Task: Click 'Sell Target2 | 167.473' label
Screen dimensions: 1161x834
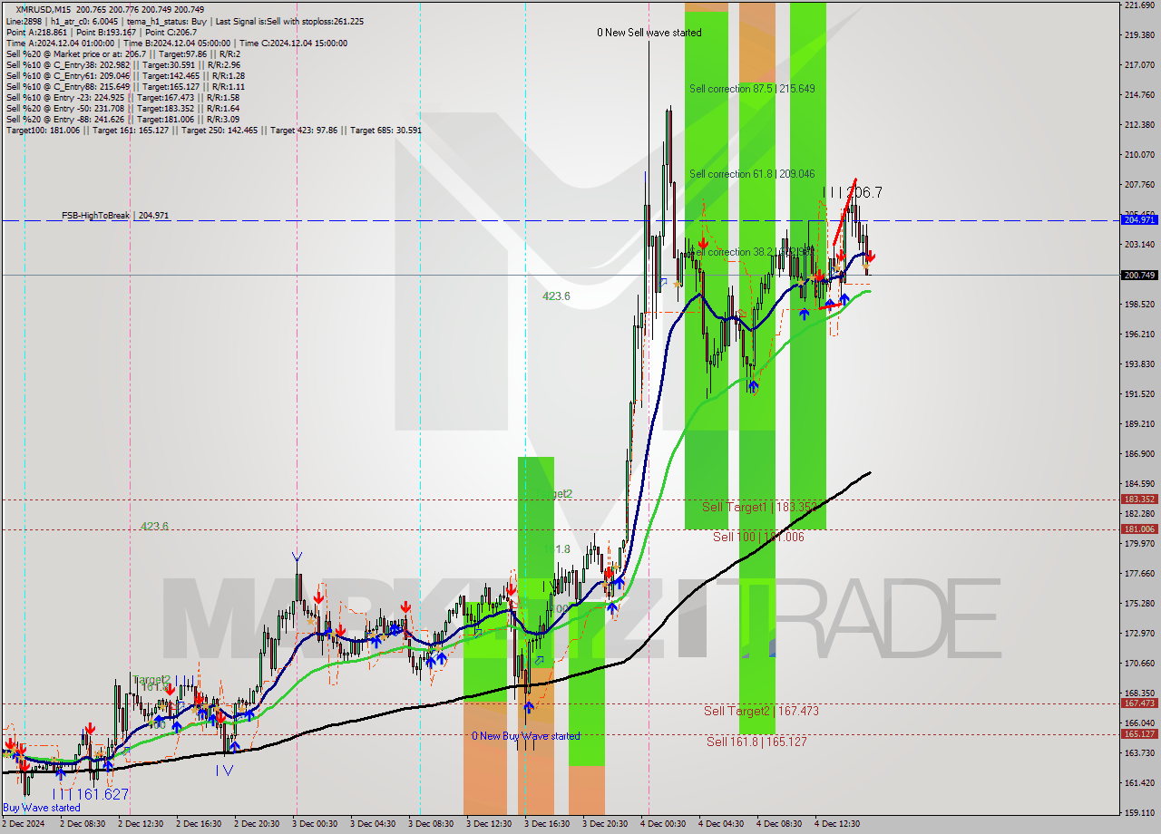Action: click(761, 711)
